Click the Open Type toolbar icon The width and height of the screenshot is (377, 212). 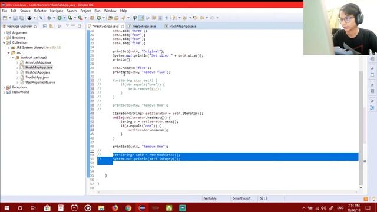tap(110, 18)
